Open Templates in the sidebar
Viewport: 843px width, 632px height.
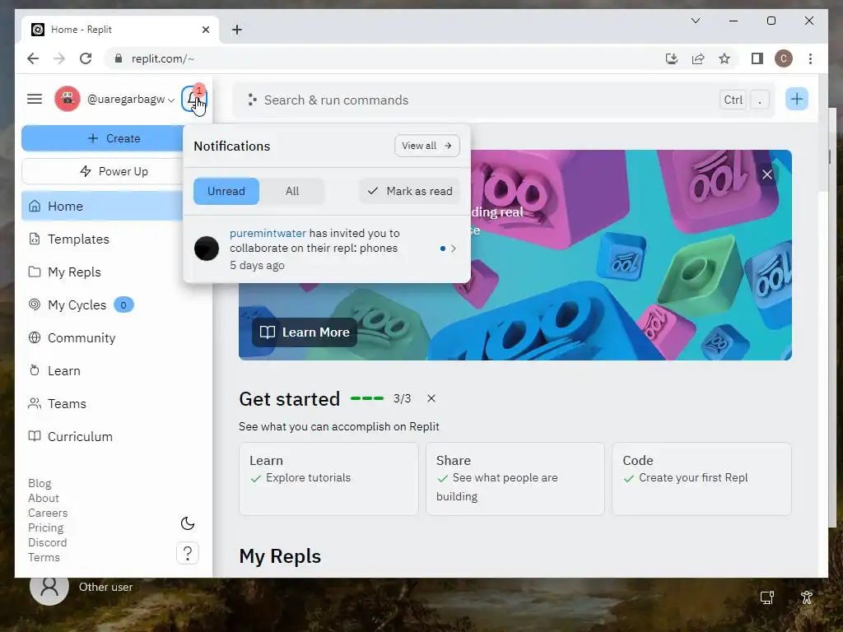103,239
